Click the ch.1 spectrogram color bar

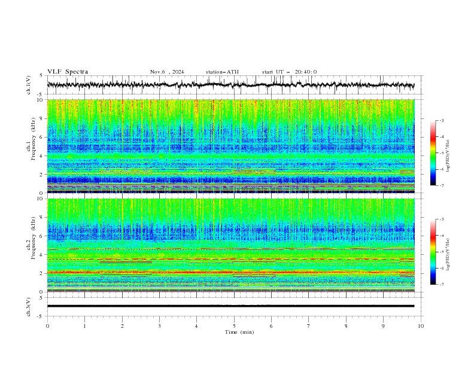(433, 153)
